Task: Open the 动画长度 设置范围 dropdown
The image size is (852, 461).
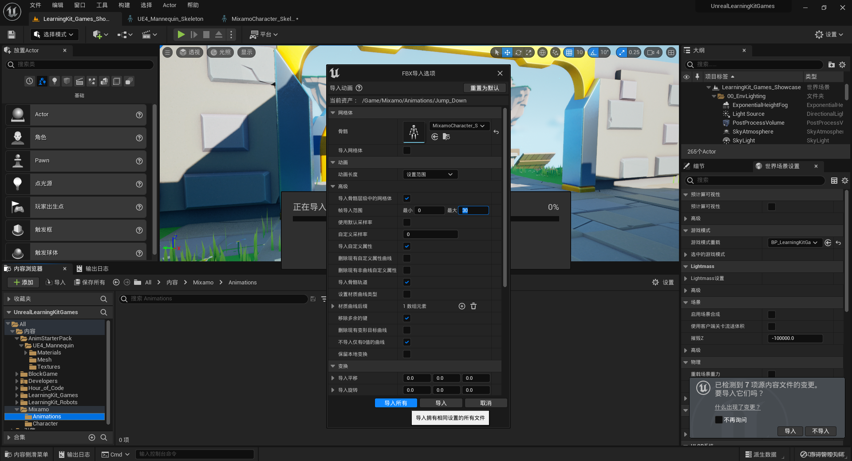Action: click(430, 174)
